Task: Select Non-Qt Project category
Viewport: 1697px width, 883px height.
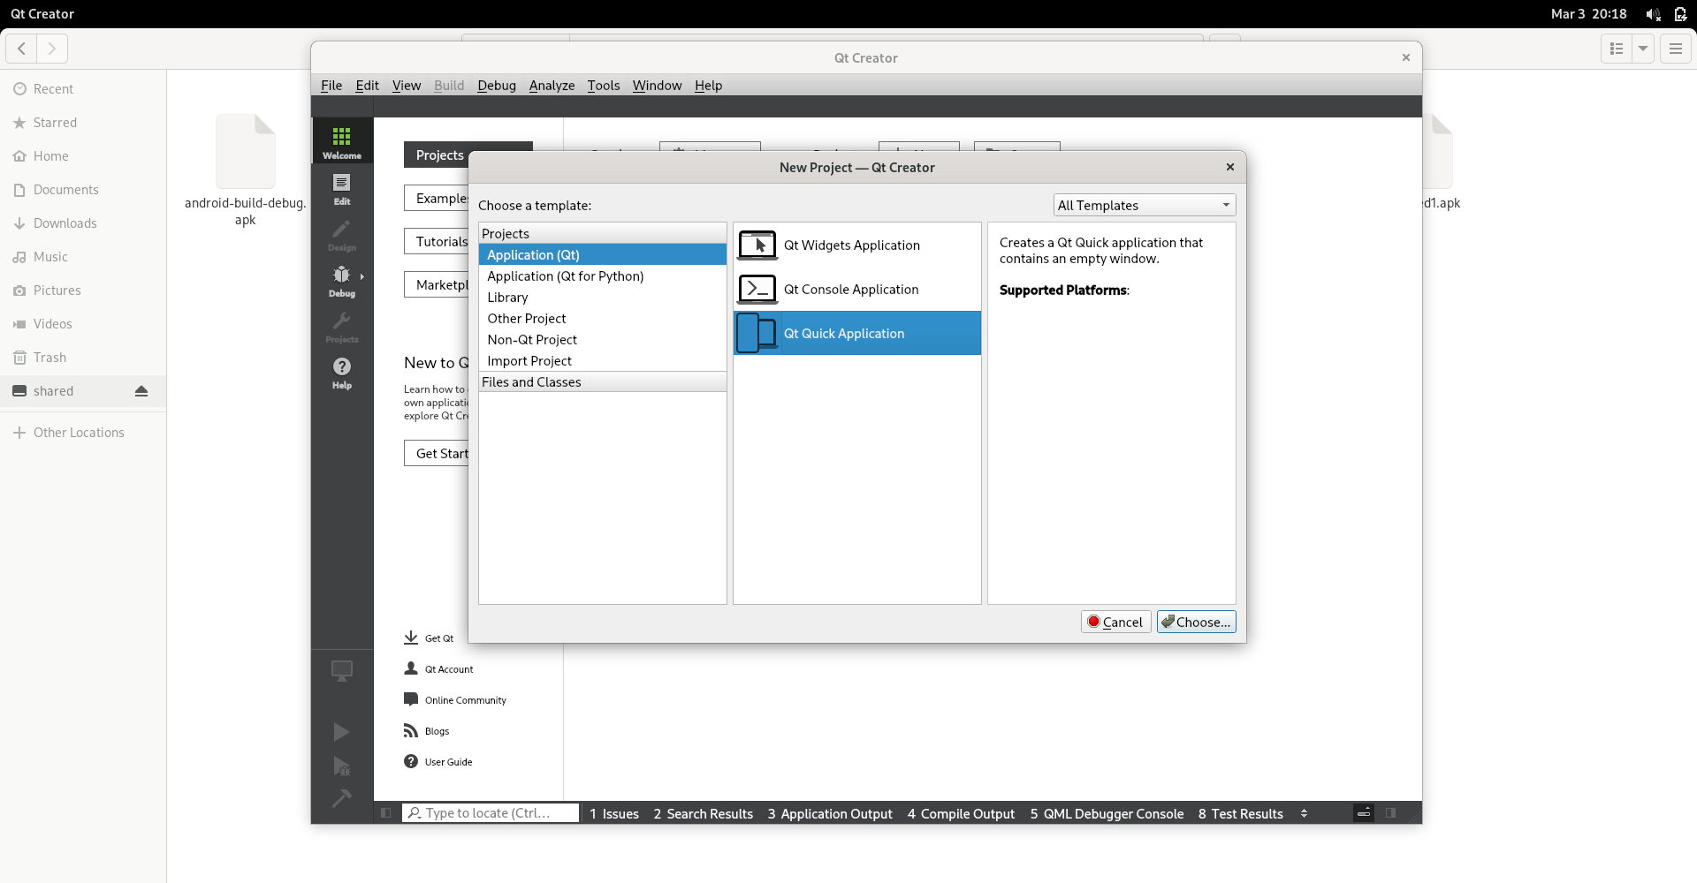Action: 602,339
